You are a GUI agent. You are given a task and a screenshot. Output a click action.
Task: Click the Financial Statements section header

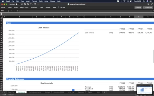click(x=80, y=79)
